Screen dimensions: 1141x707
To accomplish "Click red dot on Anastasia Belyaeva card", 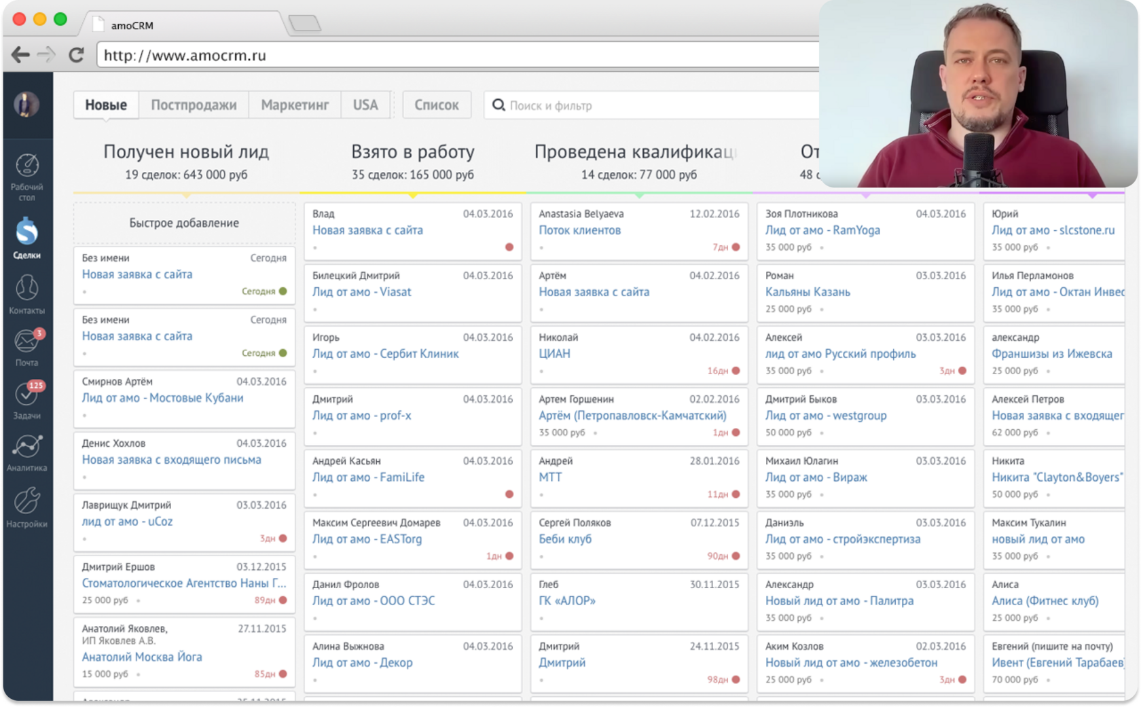I will pos(736,247).
